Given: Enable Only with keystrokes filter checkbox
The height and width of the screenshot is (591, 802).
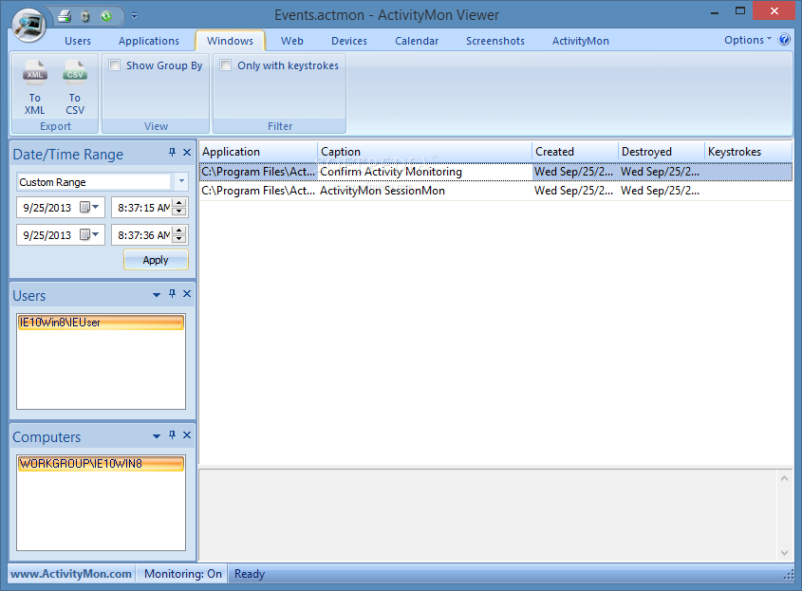Looking at the screenshot, I should [x=226, y=65].
